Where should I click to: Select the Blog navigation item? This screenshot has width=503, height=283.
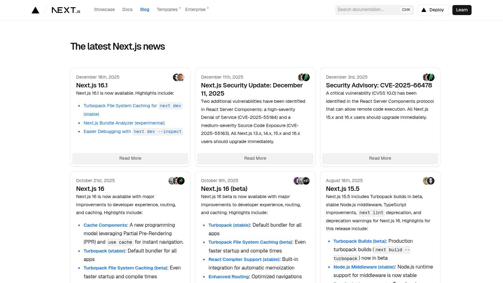click(x=145, y=9)
